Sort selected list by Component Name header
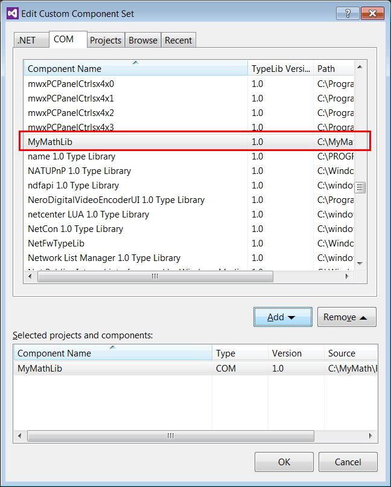 point(113,353)
